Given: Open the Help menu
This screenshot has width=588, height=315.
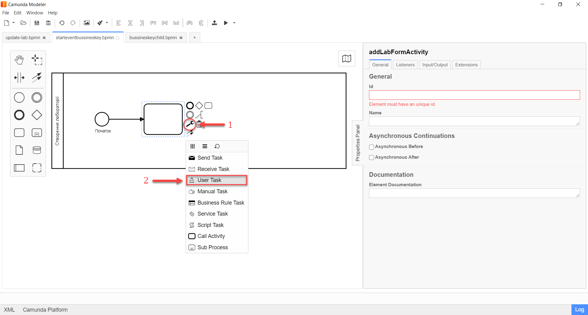Looking at the screenshot, I should (52, 13).
